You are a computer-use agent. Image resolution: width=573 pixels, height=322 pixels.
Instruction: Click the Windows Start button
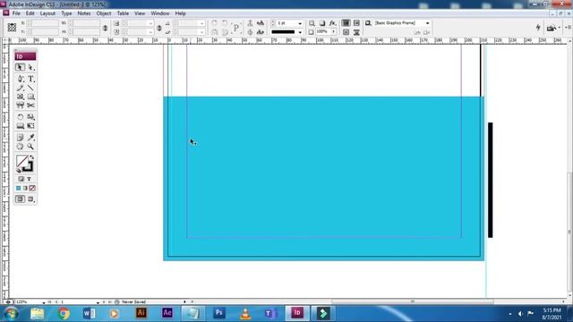click(11, 314)
